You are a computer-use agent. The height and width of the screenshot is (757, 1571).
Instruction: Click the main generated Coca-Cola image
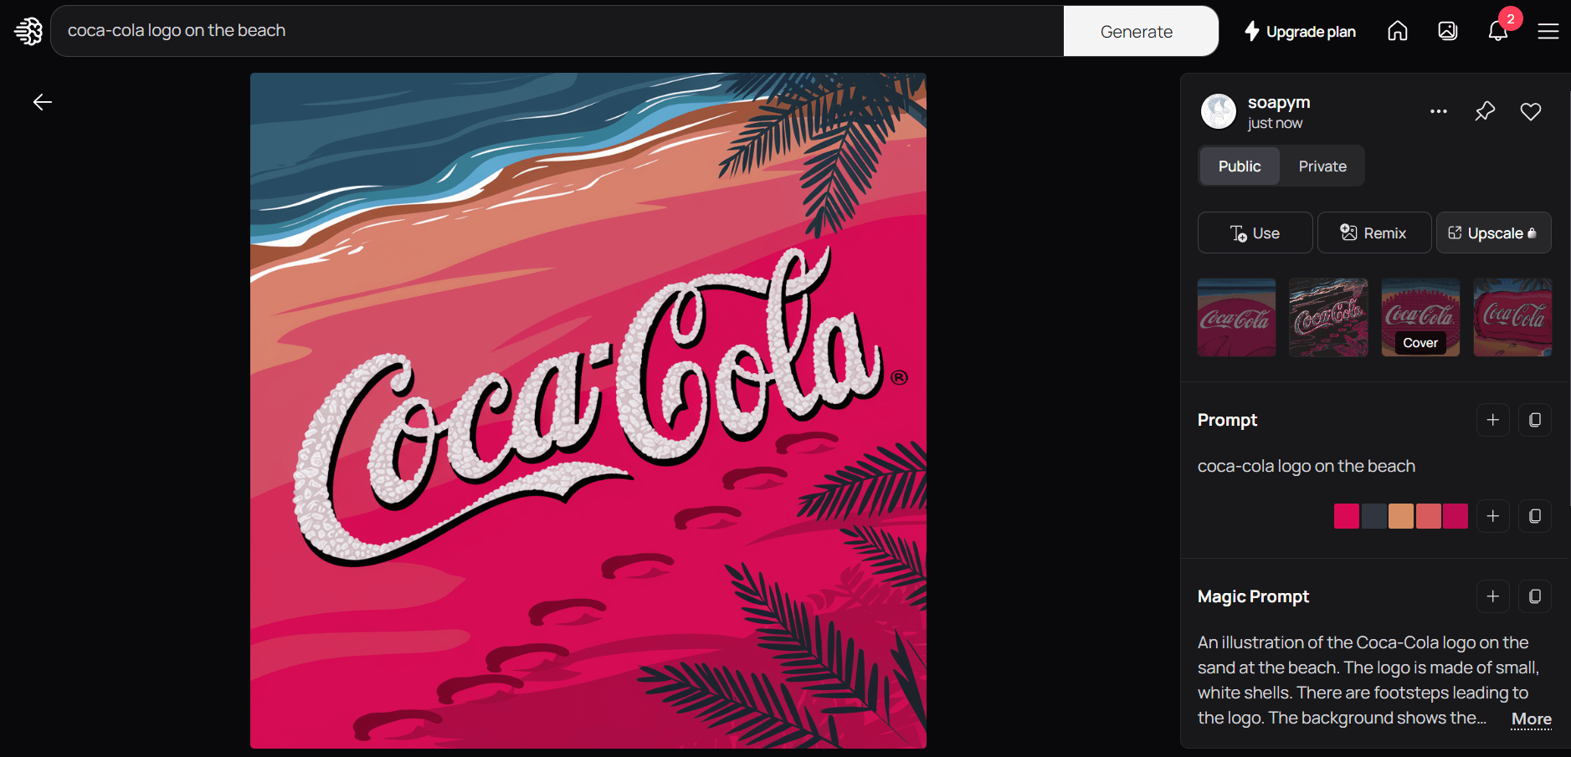(588, 411)
